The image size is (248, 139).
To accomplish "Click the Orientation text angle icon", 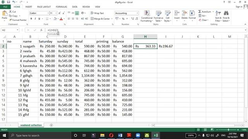I will 83,13.
